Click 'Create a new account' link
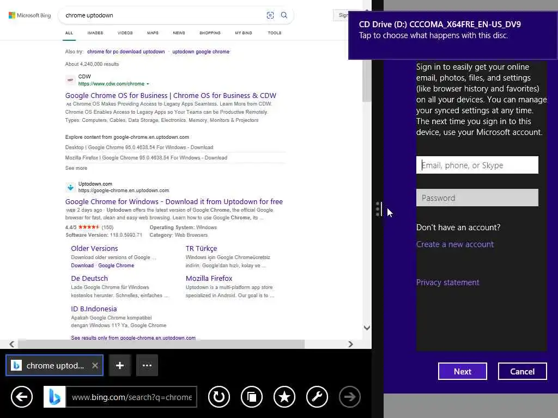The image size is (558, 418). point(455,244)
